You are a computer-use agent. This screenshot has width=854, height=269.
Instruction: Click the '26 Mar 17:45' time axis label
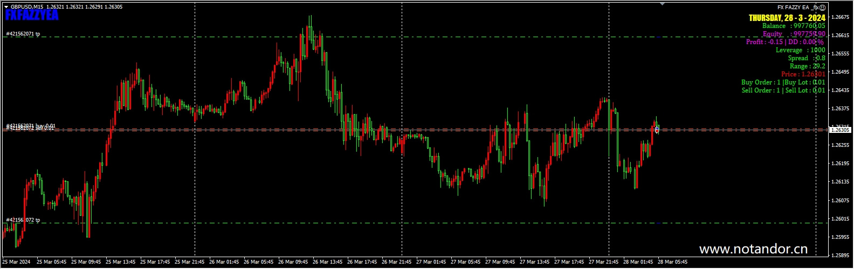pos(362,262)
